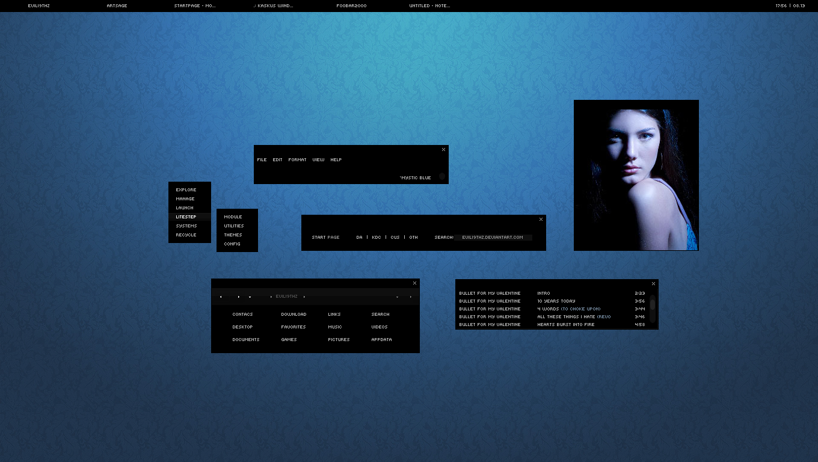Close the music playlist window
The height and width of the screenshot is (462, 818).
tap(653, 283)
